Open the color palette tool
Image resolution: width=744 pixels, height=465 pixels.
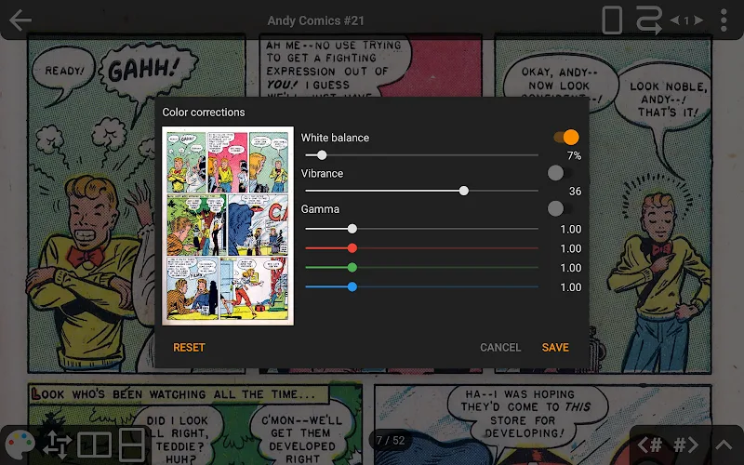[x=20, y=445]
